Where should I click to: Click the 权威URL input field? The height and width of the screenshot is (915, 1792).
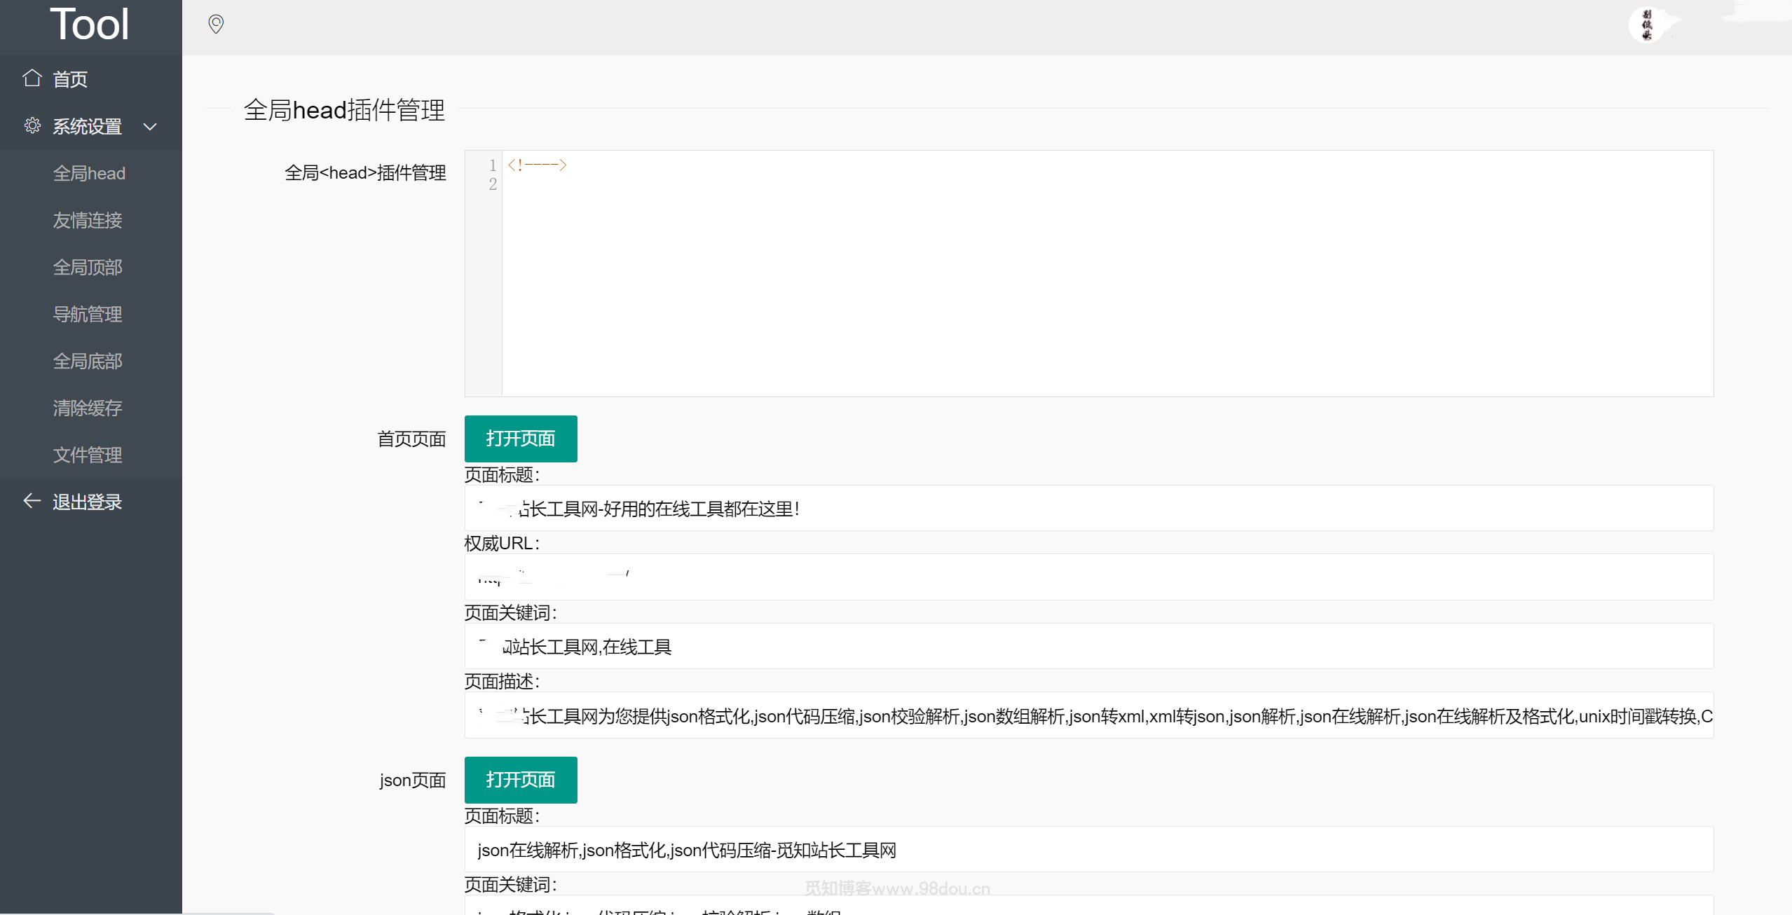(1089, 577)
